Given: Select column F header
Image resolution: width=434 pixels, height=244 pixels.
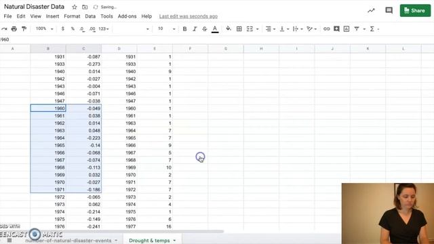Looking at the screenshot, I should pos(190,49).
